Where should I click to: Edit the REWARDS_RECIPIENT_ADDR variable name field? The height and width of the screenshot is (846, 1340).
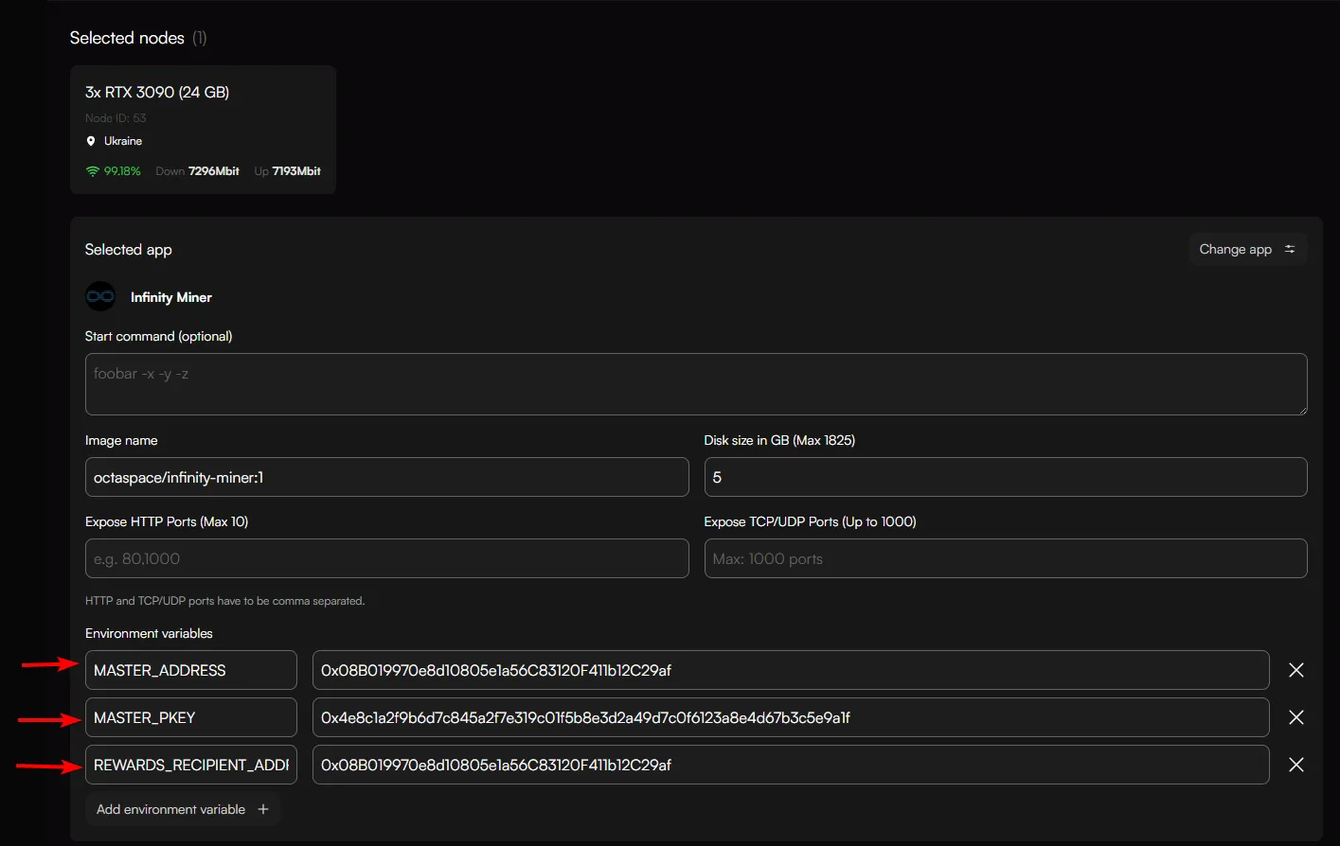[191, 765]
